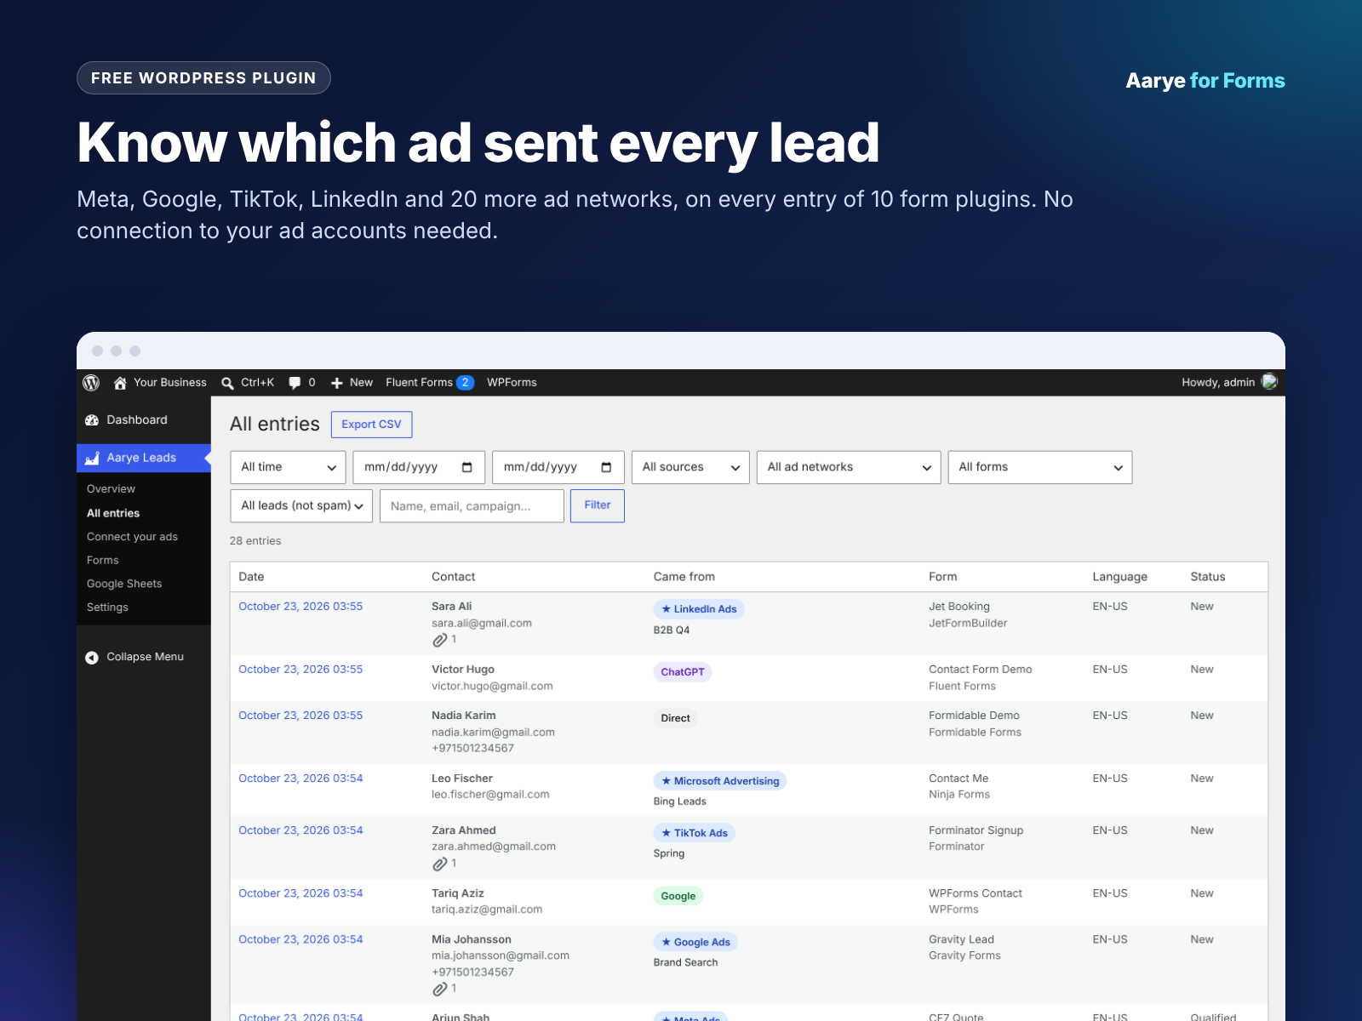Click the plus icon next to New
This screenshot has width=1362, height=1021.
pos(337,383)
